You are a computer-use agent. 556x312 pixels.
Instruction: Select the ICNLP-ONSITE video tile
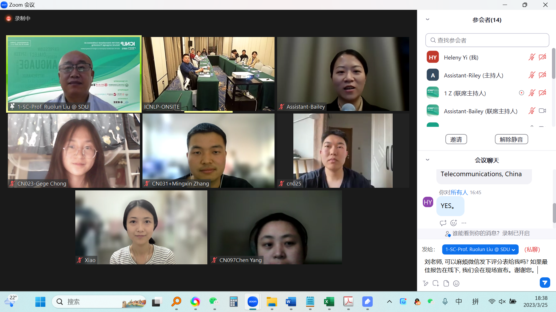209,74
